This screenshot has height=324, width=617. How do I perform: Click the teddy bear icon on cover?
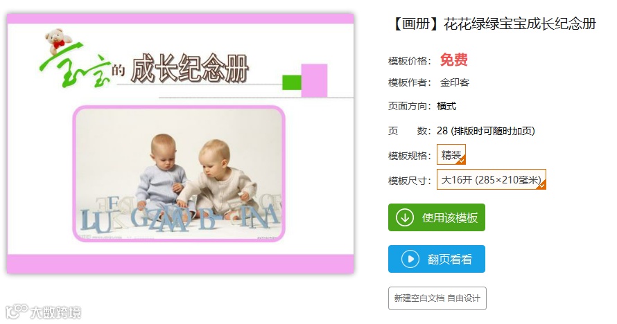[x=58, y=39]
